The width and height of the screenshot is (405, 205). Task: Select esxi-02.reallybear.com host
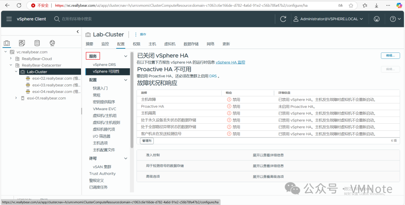pyautogui.click(x=53, y=78)
